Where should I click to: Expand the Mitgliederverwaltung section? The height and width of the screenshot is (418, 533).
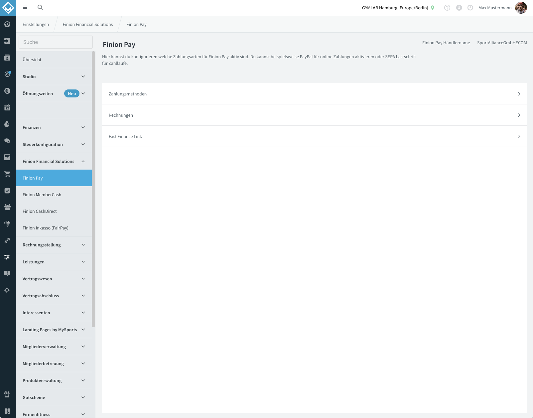point(54,347)
